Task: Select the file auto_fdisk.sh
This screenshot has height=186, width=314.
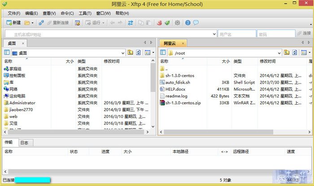Action: [x=178, y=82]
